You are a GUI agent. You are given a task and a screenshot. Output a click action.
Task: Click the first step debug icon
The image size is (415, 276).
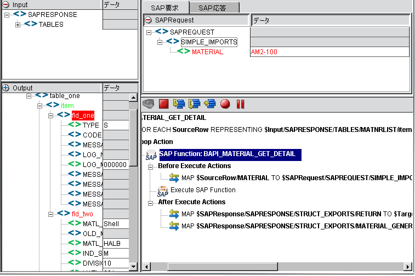coord(179,104)
